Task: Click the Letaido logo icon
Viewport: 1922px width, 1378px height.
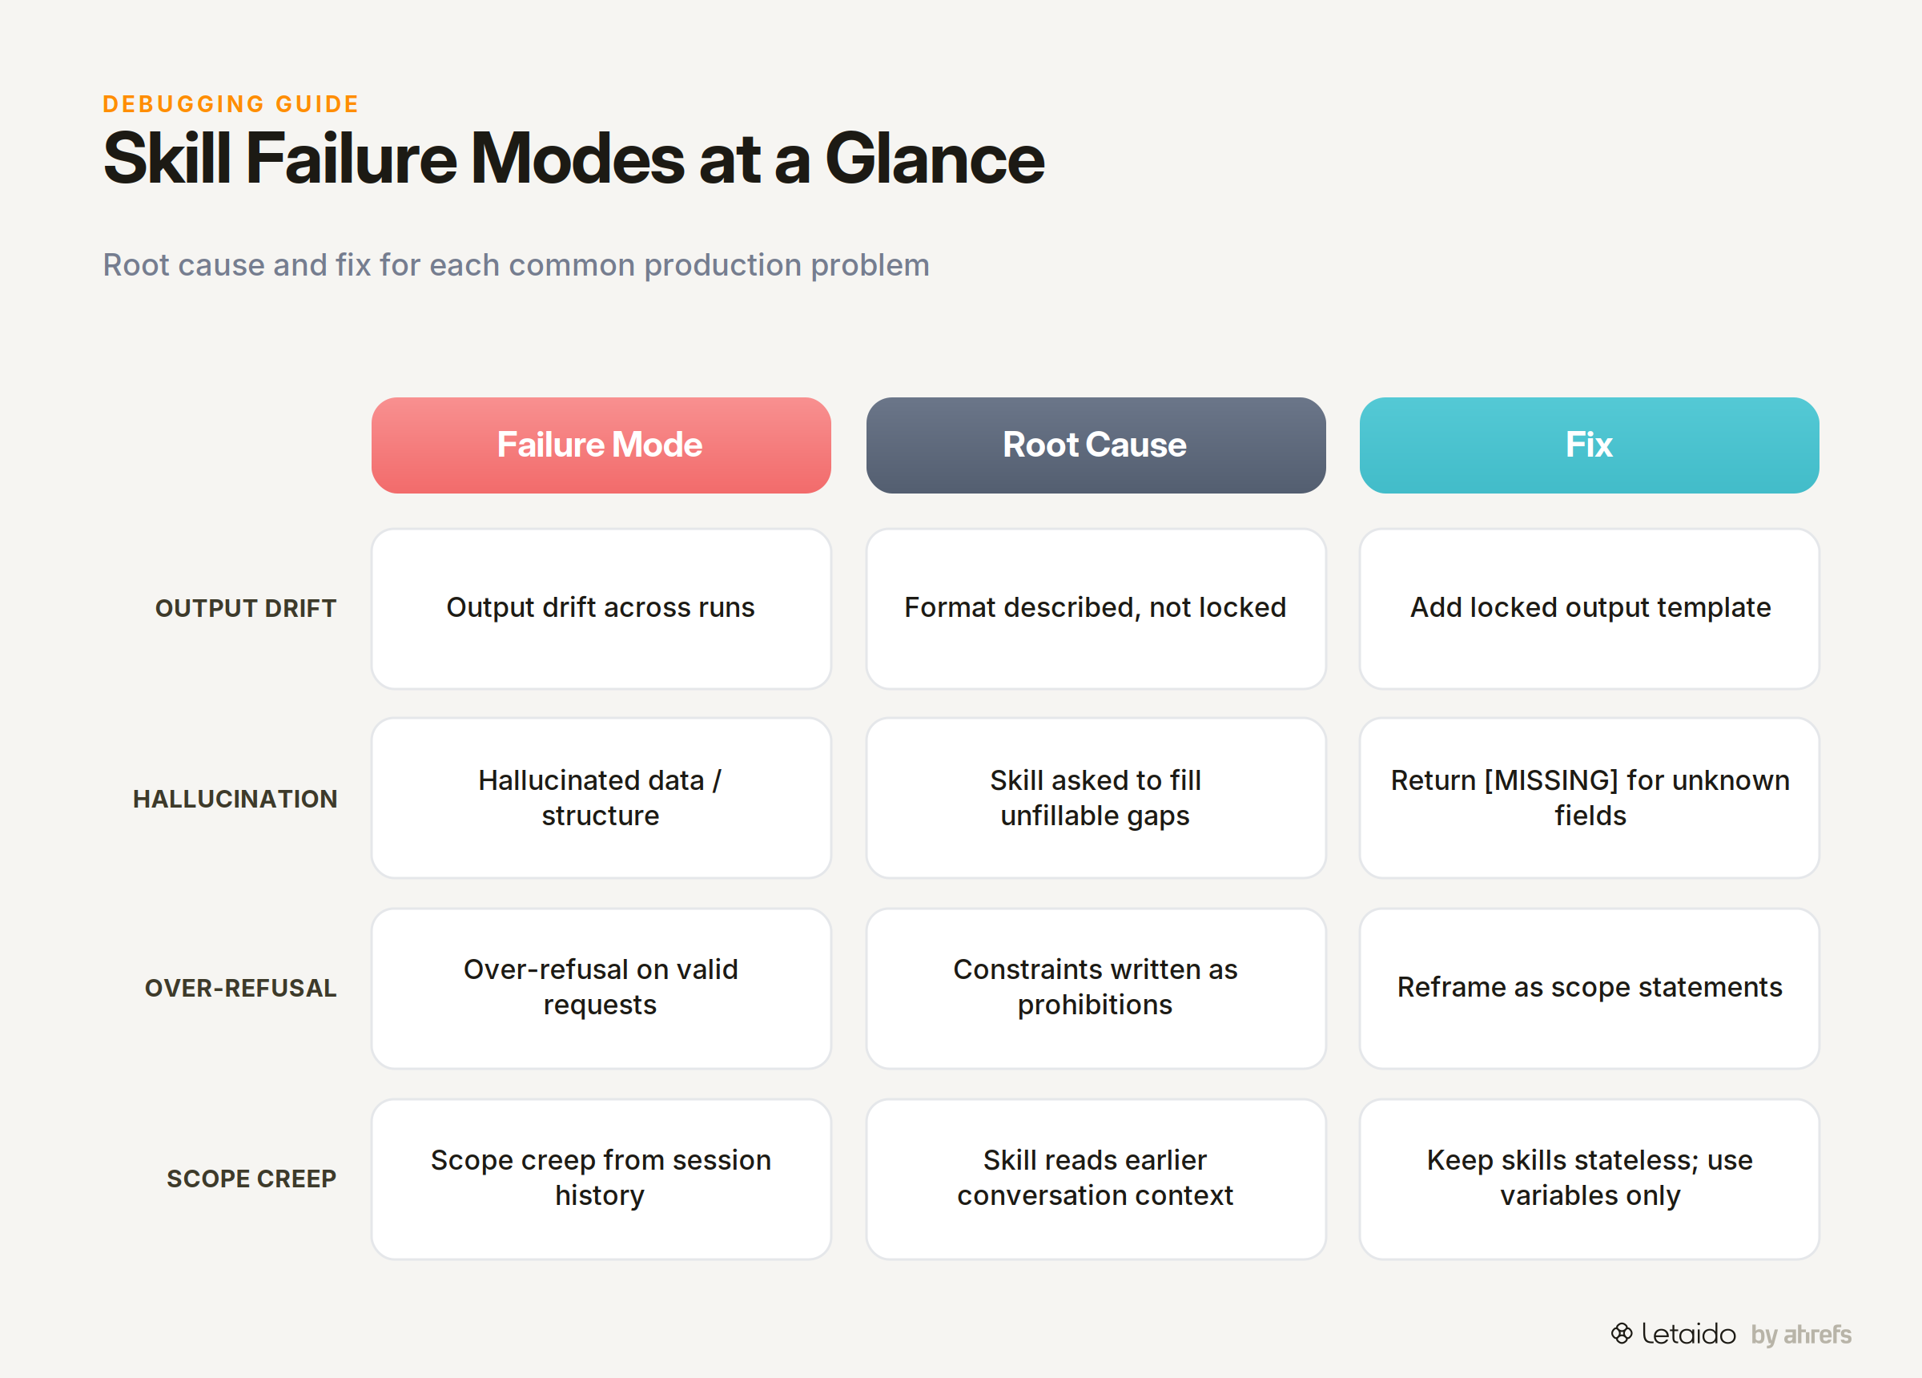Action: 1621,1333
